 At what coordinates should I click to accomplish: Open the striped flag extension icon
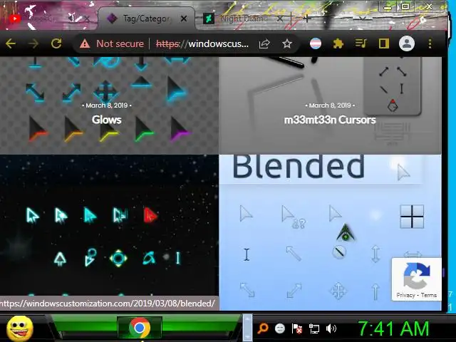click(316, 44)
